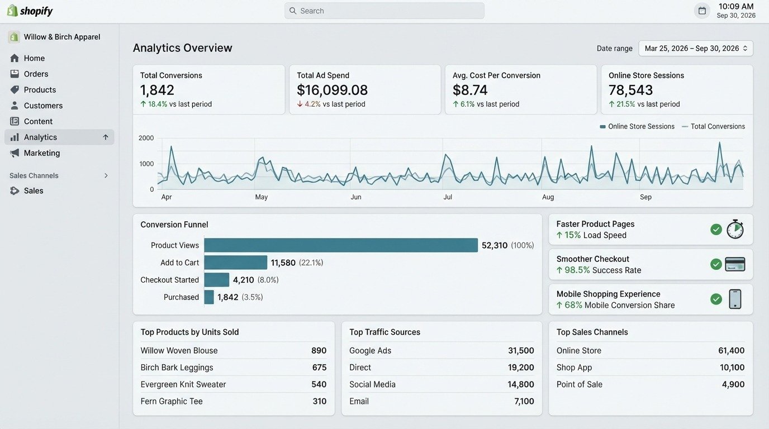Open the Avg. Cost Per Conversion card
The width and height of the screenshot is (769, 429).
521,90
